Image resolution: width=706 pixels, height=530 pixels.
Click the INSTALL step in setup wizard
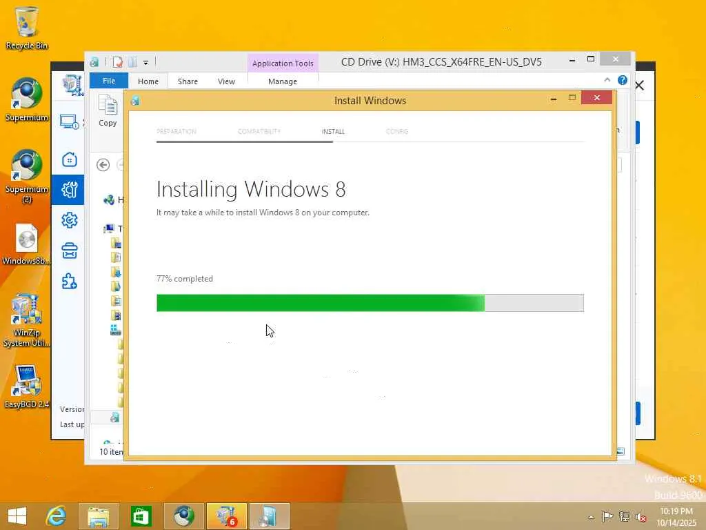333,131
